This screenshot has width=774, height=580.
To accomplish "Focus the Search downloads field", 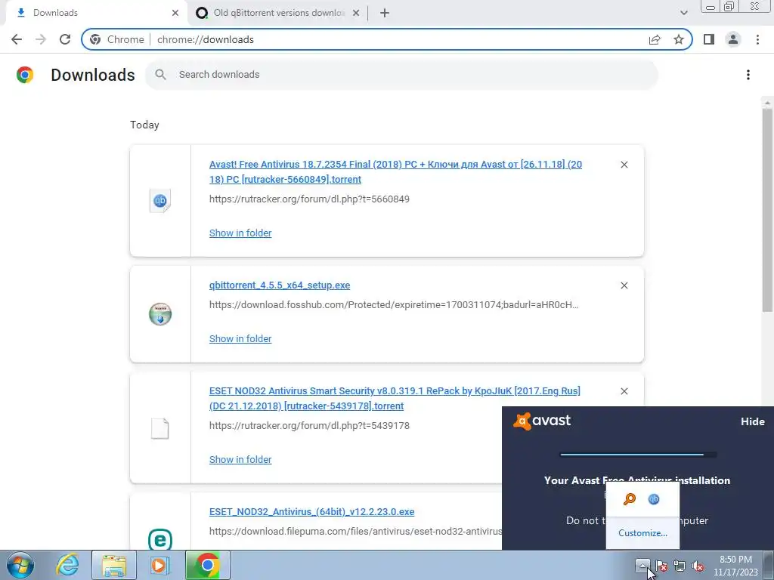I will (x=402, y=75).
